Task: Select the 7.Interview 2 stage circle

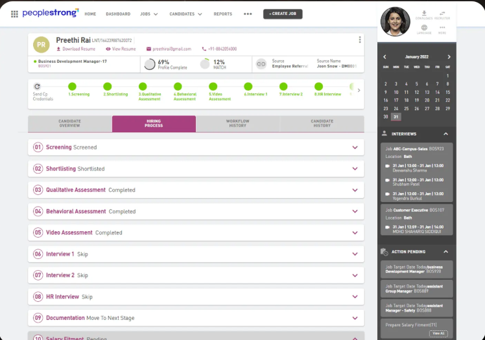Action: tap(283, 87)
